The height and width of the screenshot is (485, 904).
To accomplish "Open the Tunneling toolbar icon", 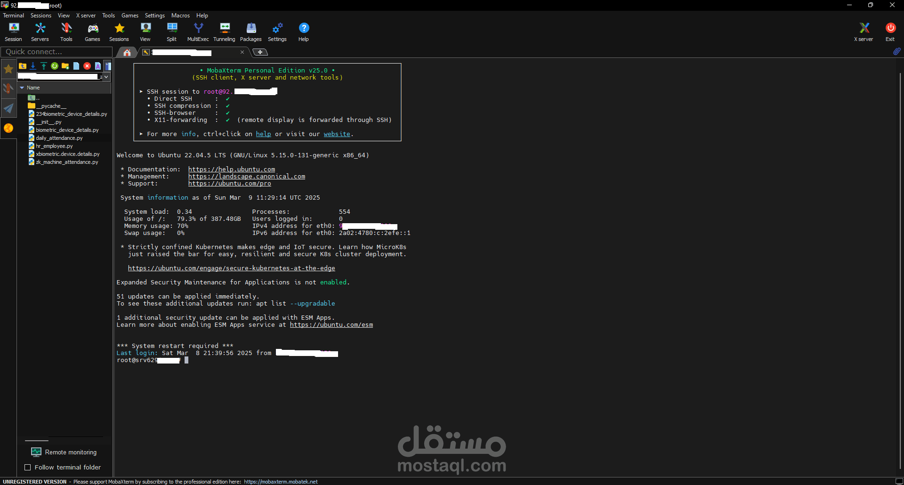I will 225,32.
